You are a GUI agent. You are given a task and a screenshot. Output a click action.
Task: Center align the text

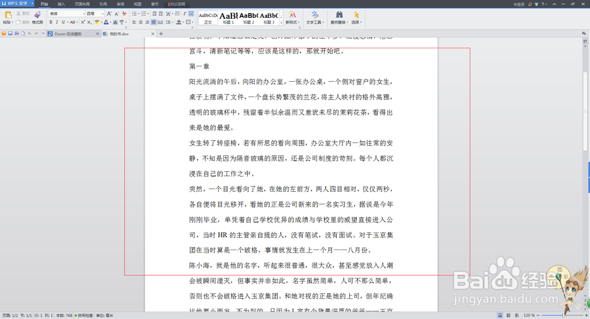tap(141, 22)
